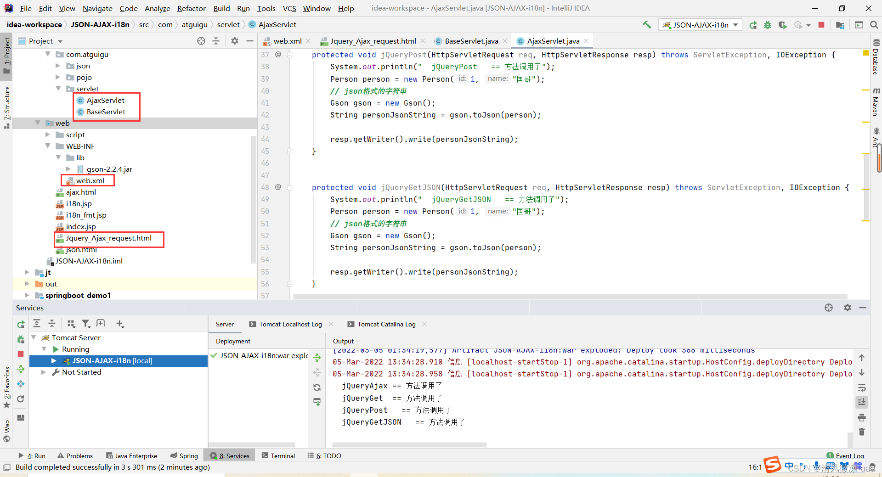Open Group By options in Services toolbar
This screenshot has height=477, width=882.
(x=71, y=324)
